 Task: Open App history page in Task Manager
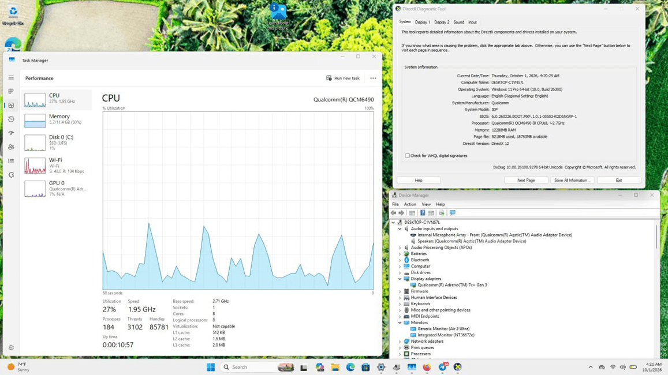pyautogui.click(x=11, y=119)
